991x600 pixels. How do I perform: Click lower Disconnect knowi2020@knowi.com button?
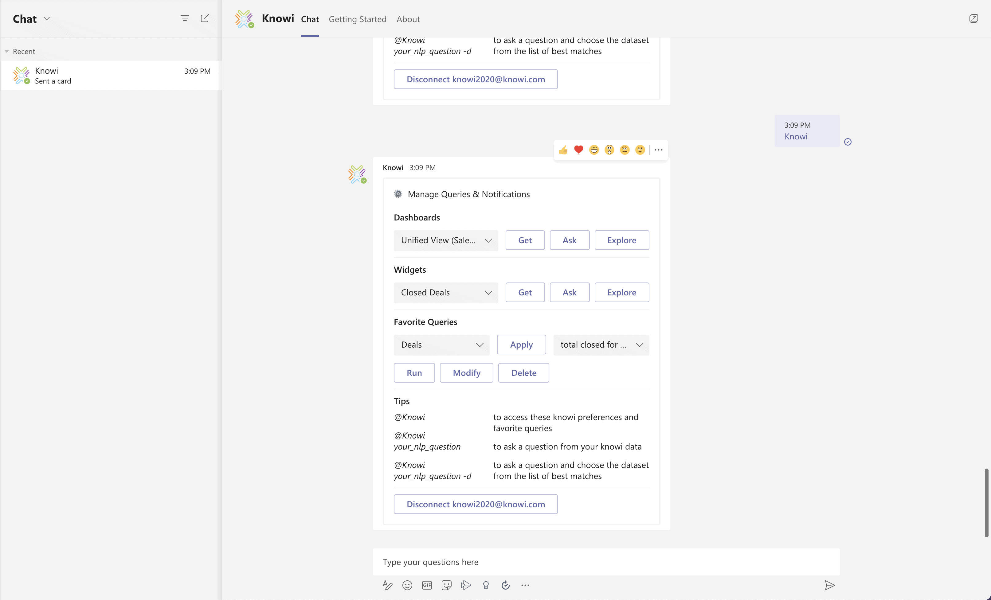476,504
